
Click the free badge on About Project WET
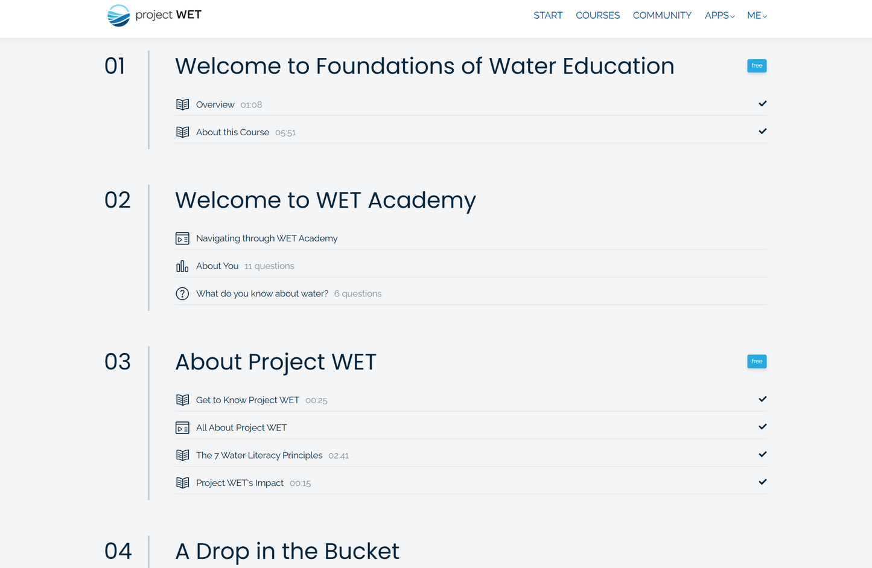(x=757, y=361)
